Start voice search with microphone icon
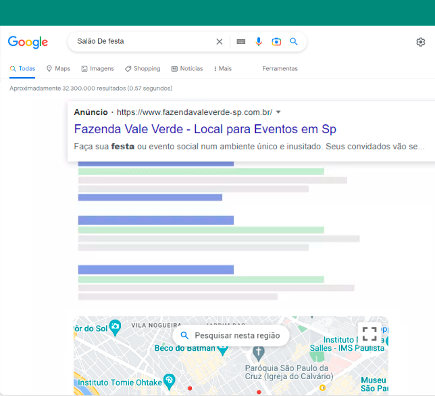The width and height of the screenshot is (435, 396). (x=259, y=42)
